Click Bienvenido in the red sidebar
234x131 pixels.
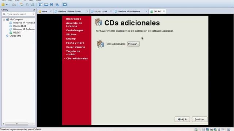point(74,19)
